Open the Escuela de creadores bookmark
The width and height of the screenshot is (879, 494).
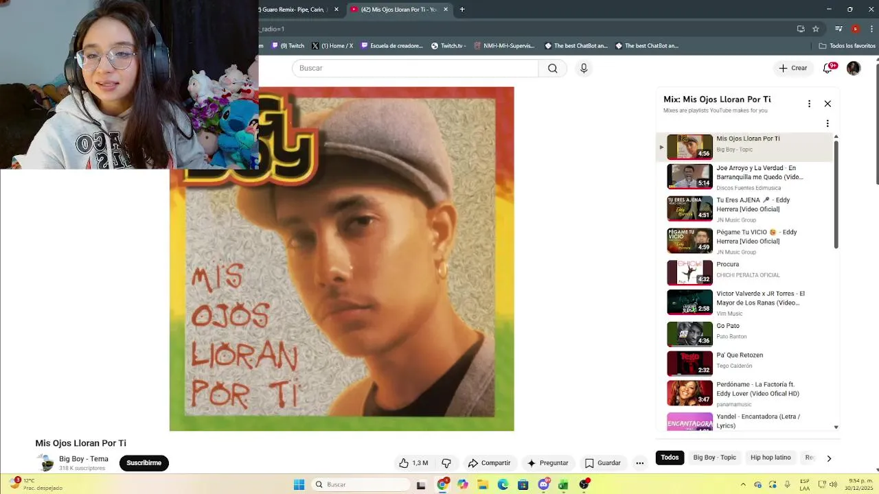[391, 46]
